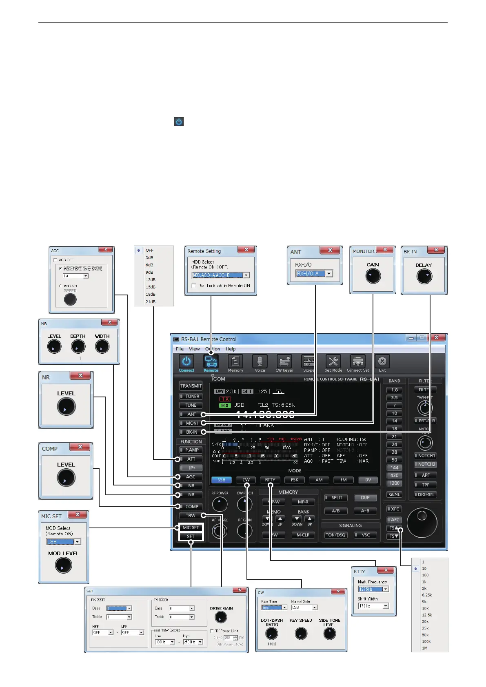The image size is (486, 687).
Task: Click the TWIN-PBT knob
Action: point(425,408)
